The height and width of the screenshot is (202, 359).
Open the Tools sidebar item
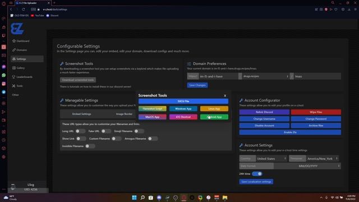point(17,86)
